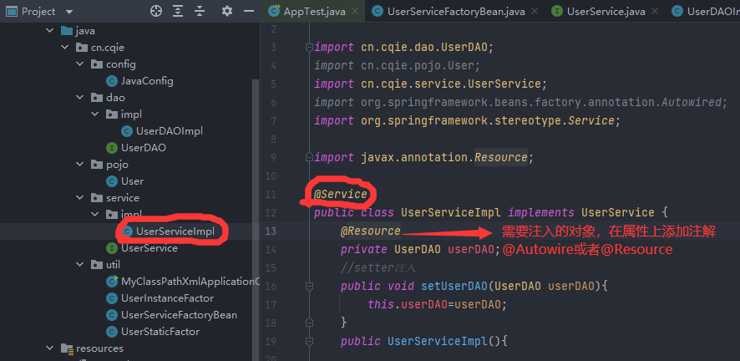Click the pojo package folder icon
The width and height of the screenshot is (740, 361).
97,165
